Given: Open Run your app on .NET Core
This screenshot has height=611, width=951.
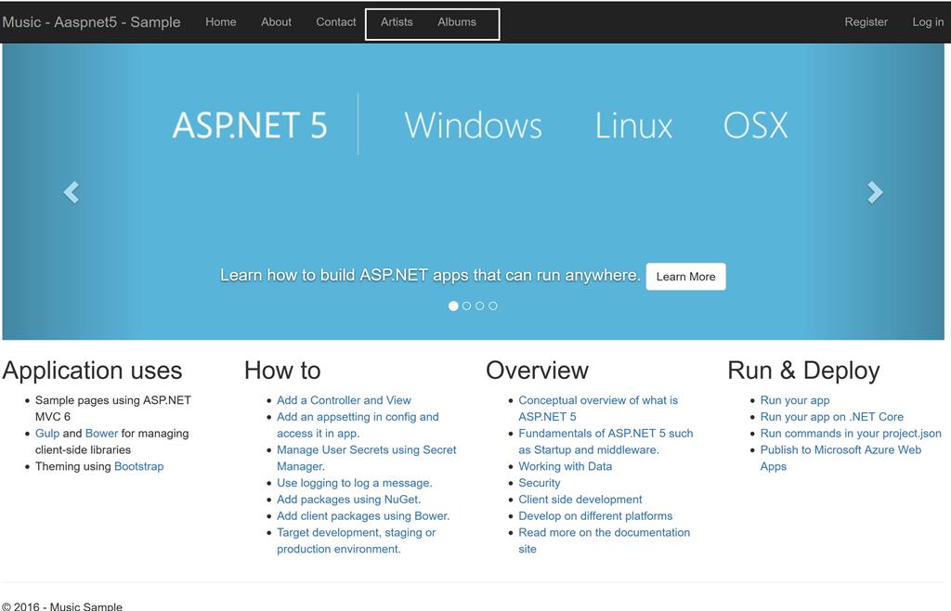Looking at the screenshot, I should 831,417.
